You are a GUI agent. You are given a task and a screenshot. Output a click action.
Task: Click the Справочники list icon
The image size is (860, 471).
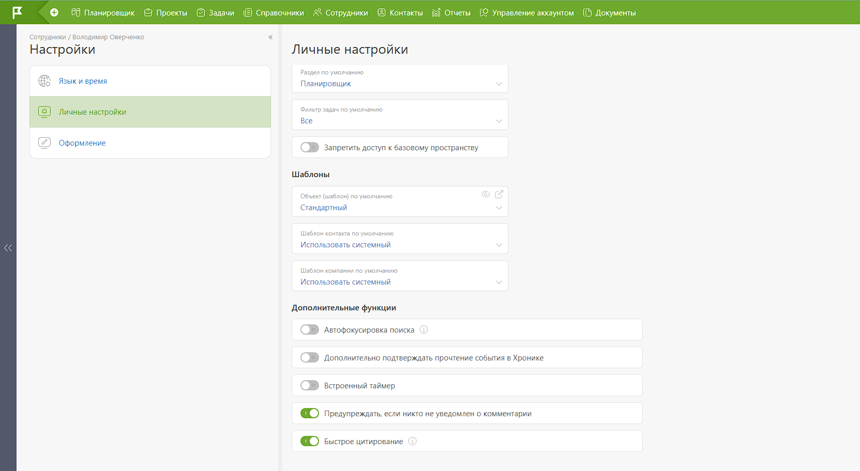[248, 12]
